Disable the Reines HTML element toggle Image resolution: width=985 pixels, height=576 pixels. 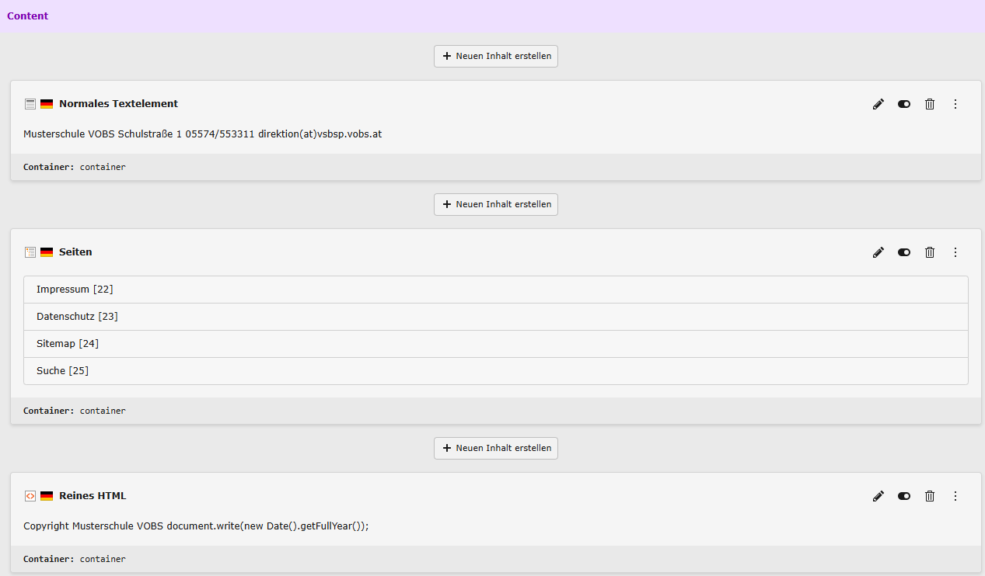click(904, 496)
